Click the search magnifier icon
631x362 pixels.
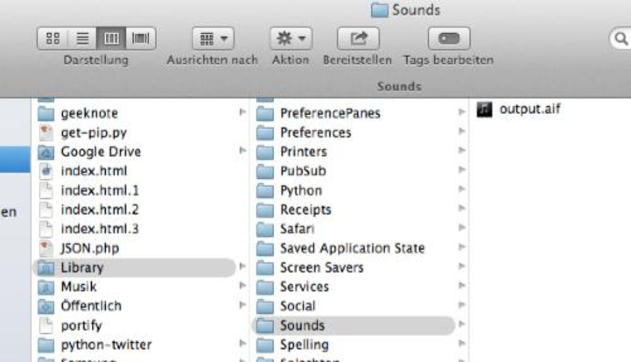click(x=621, y=39)
